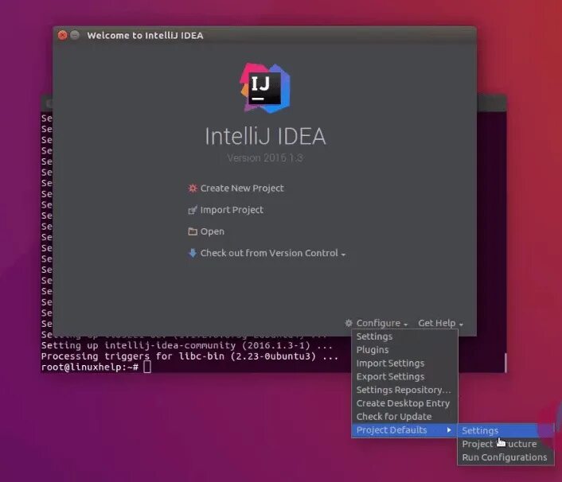562x482 pixels.
Task: Click 'Processing triggers for libc-bin' terminal line
Action: point(189,356)
